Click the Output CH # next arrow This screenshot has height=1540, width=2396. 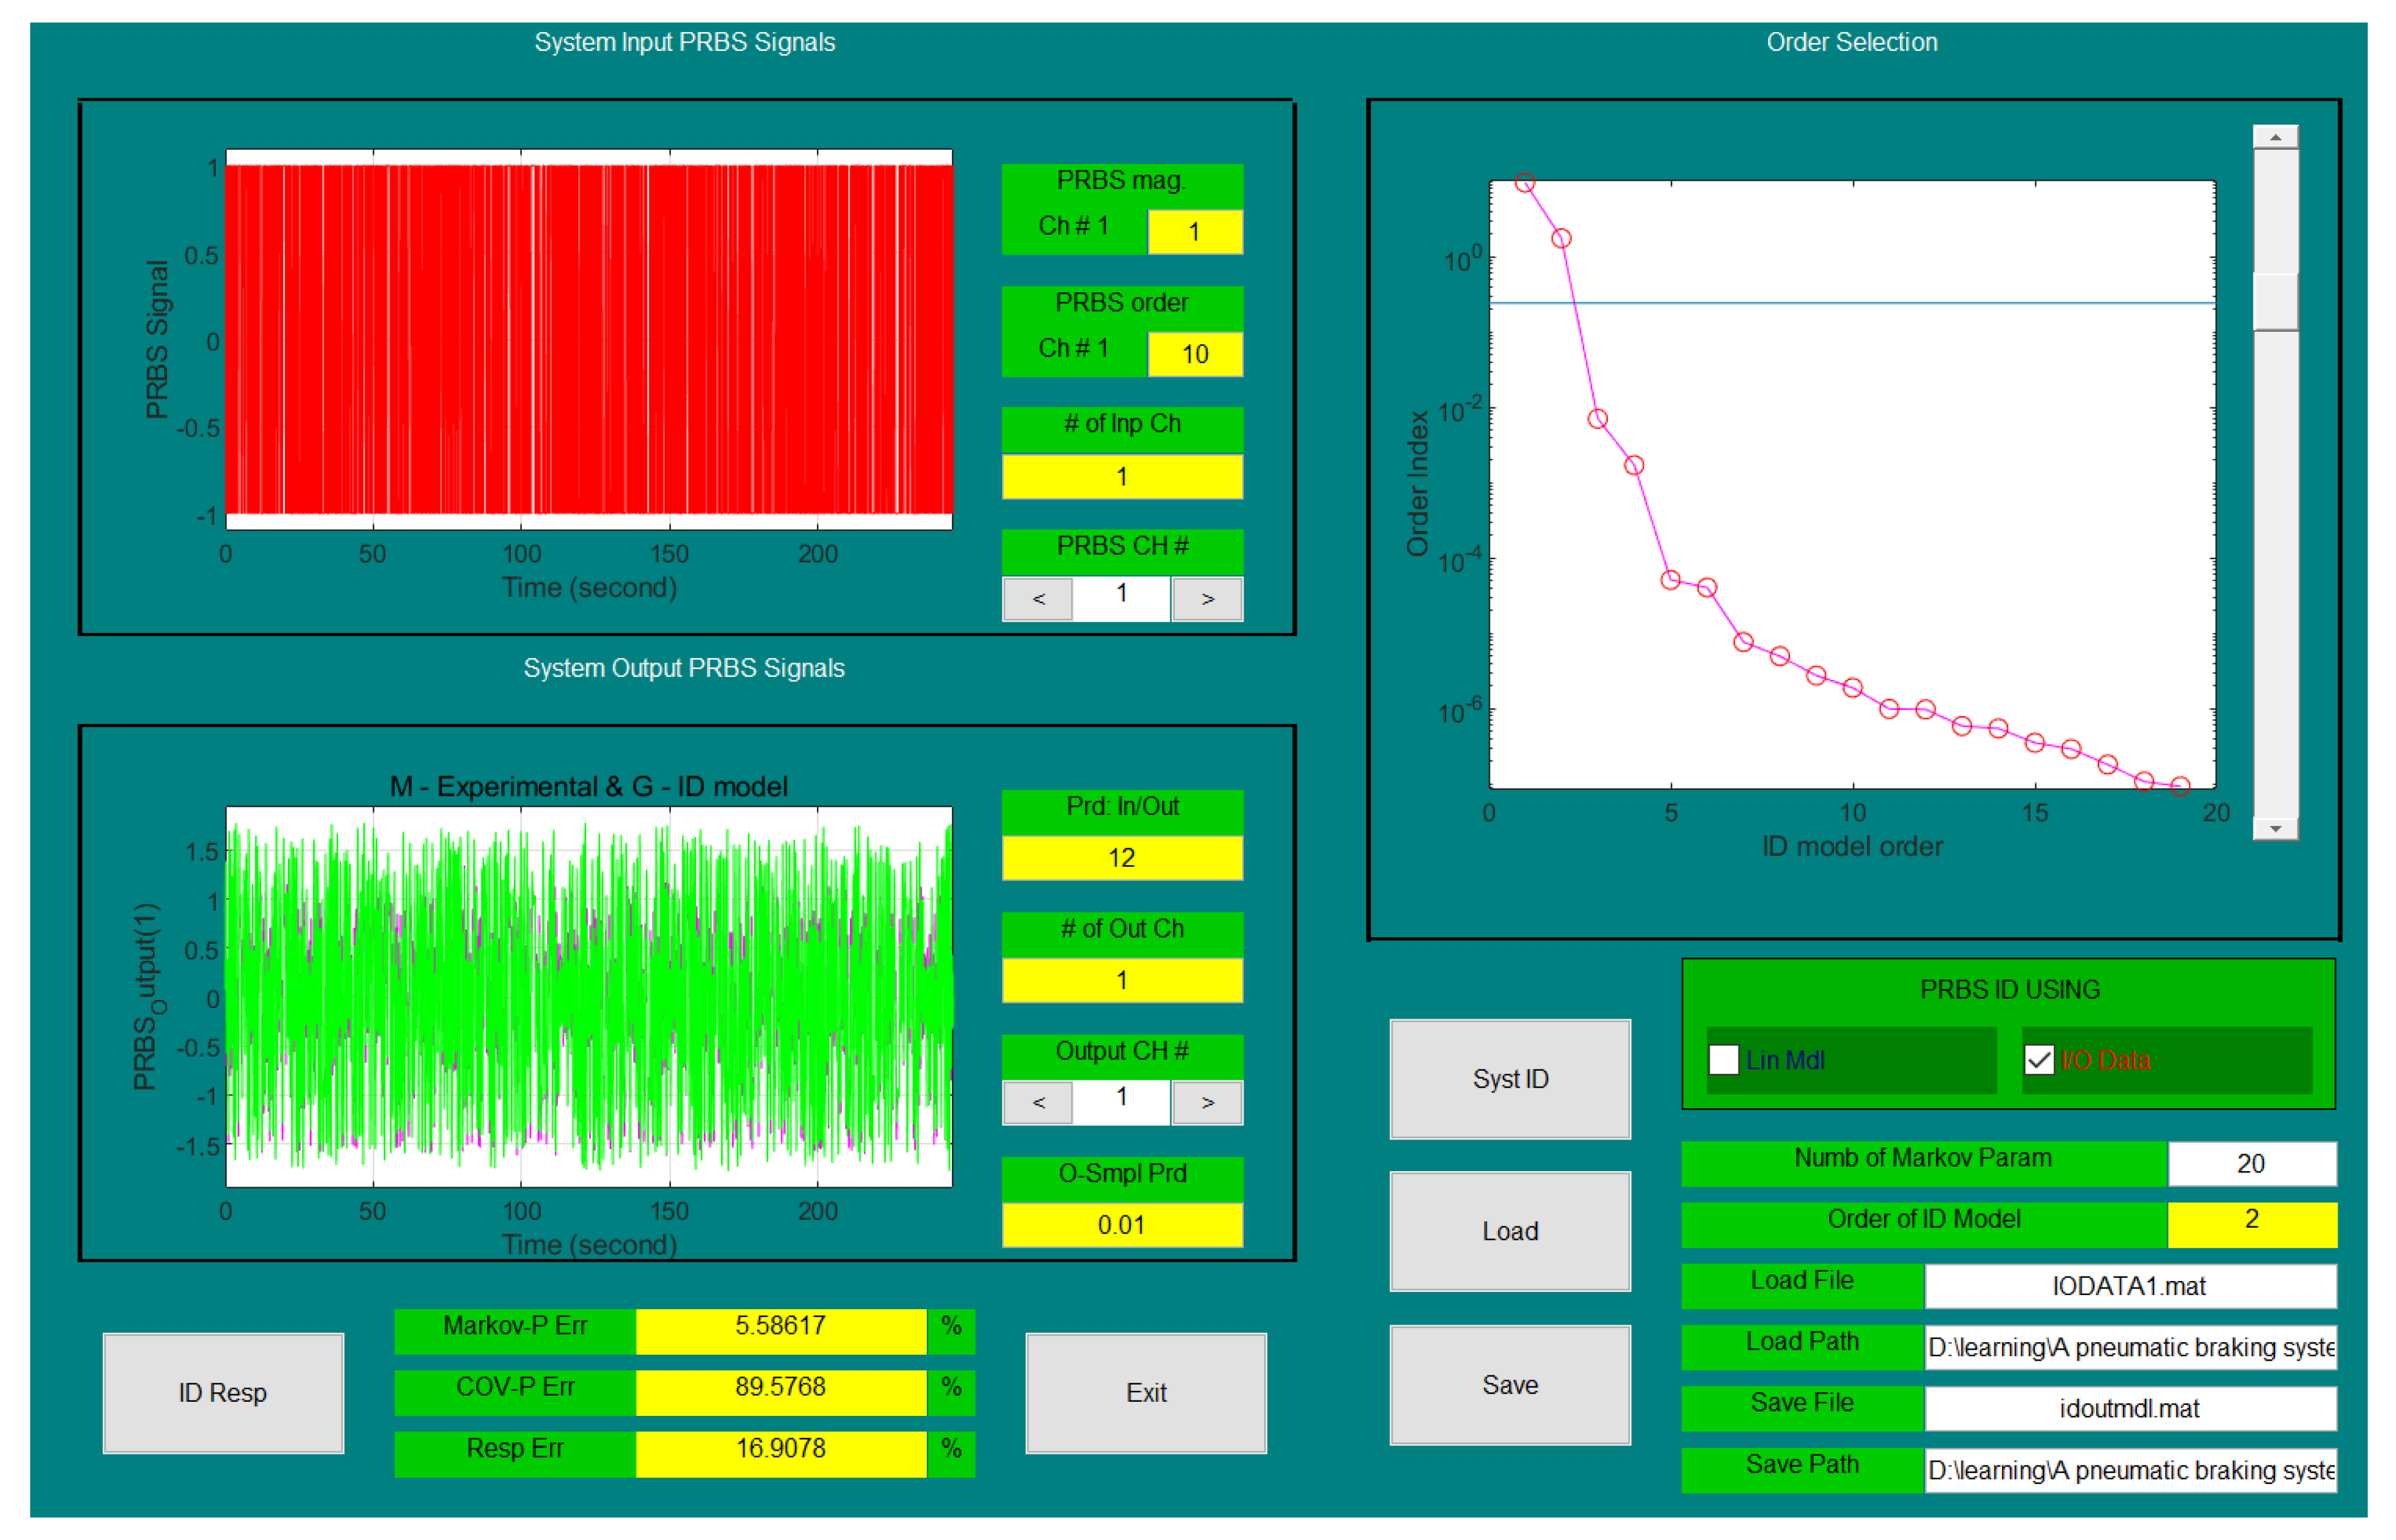point(1207,1103)
